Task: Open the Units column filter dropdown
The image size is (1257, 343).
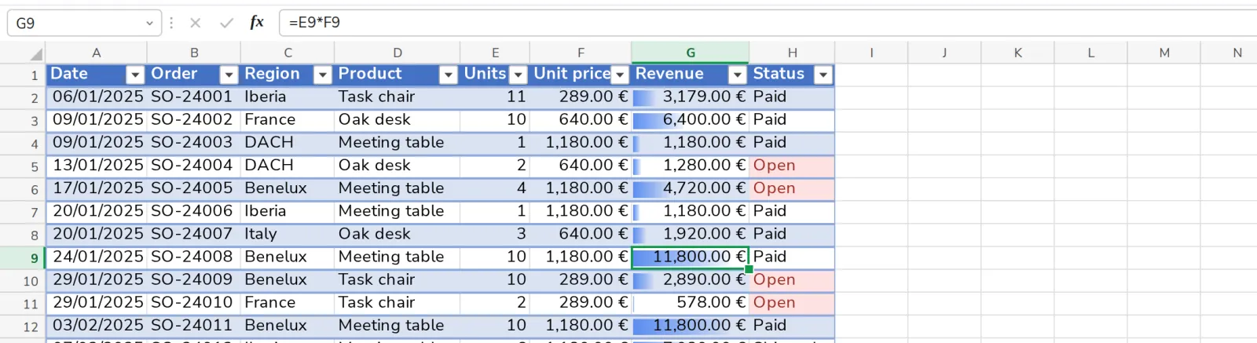Action: (518, 75)
